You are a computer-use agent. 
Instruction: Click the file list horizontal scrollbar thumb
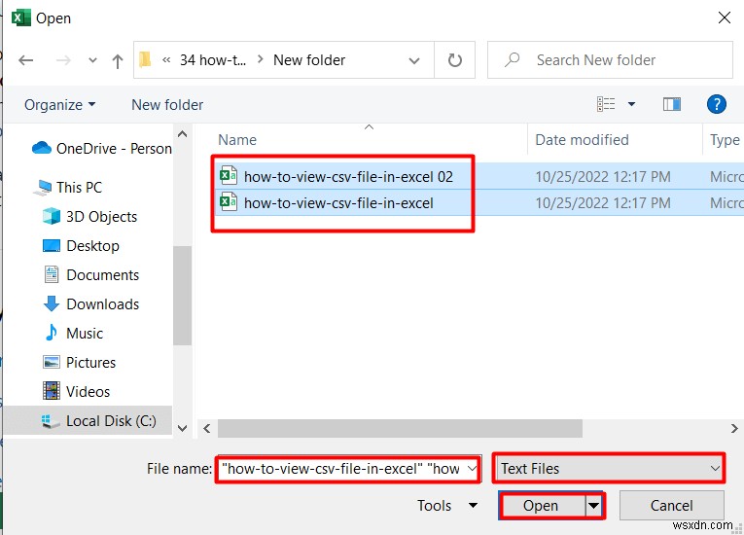[x=400, y=429]
